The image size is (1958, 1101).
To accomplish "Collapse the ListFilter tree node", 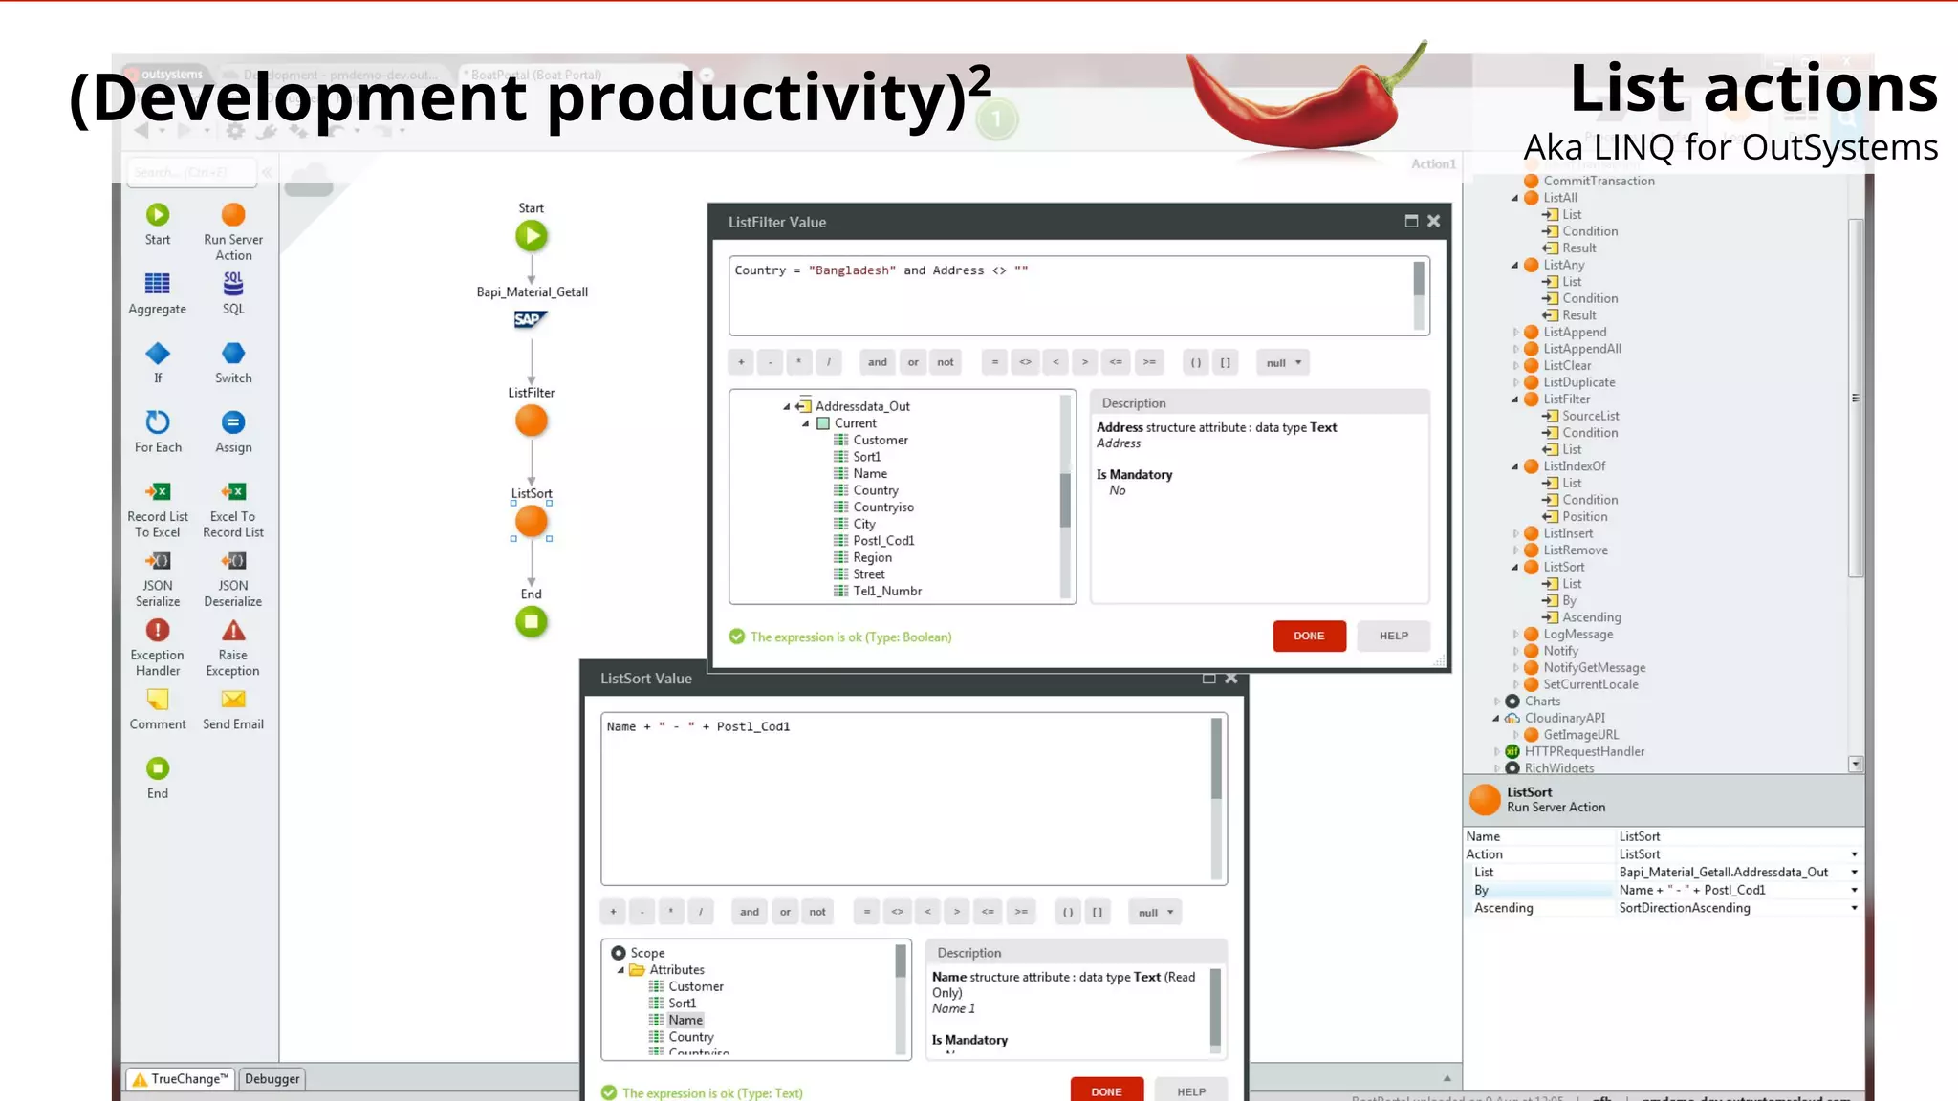I will click(1514, 399).
